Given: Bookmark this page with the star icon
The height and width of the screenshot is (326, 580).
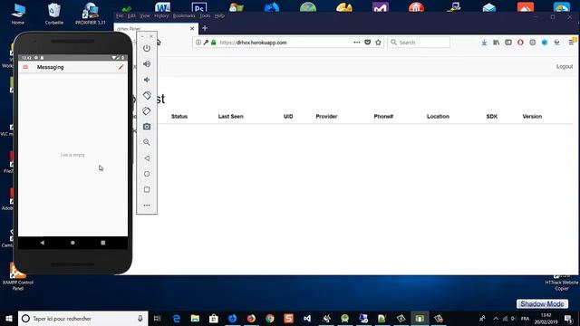Looking at the screenshot, I should (x=378, y=43).
